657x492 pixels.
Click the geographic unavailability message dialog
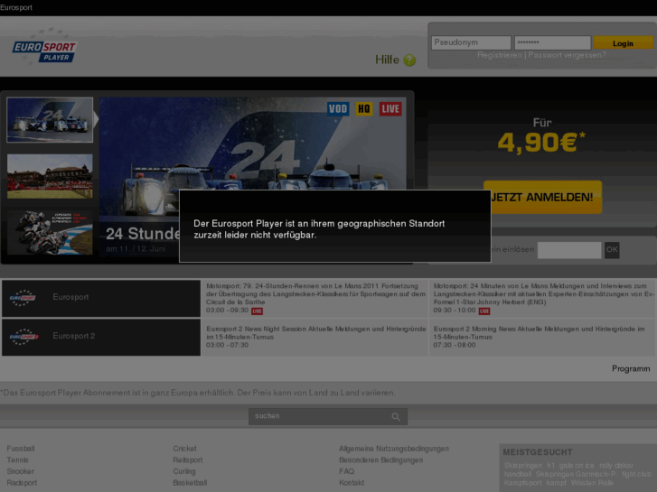[334, 226]
